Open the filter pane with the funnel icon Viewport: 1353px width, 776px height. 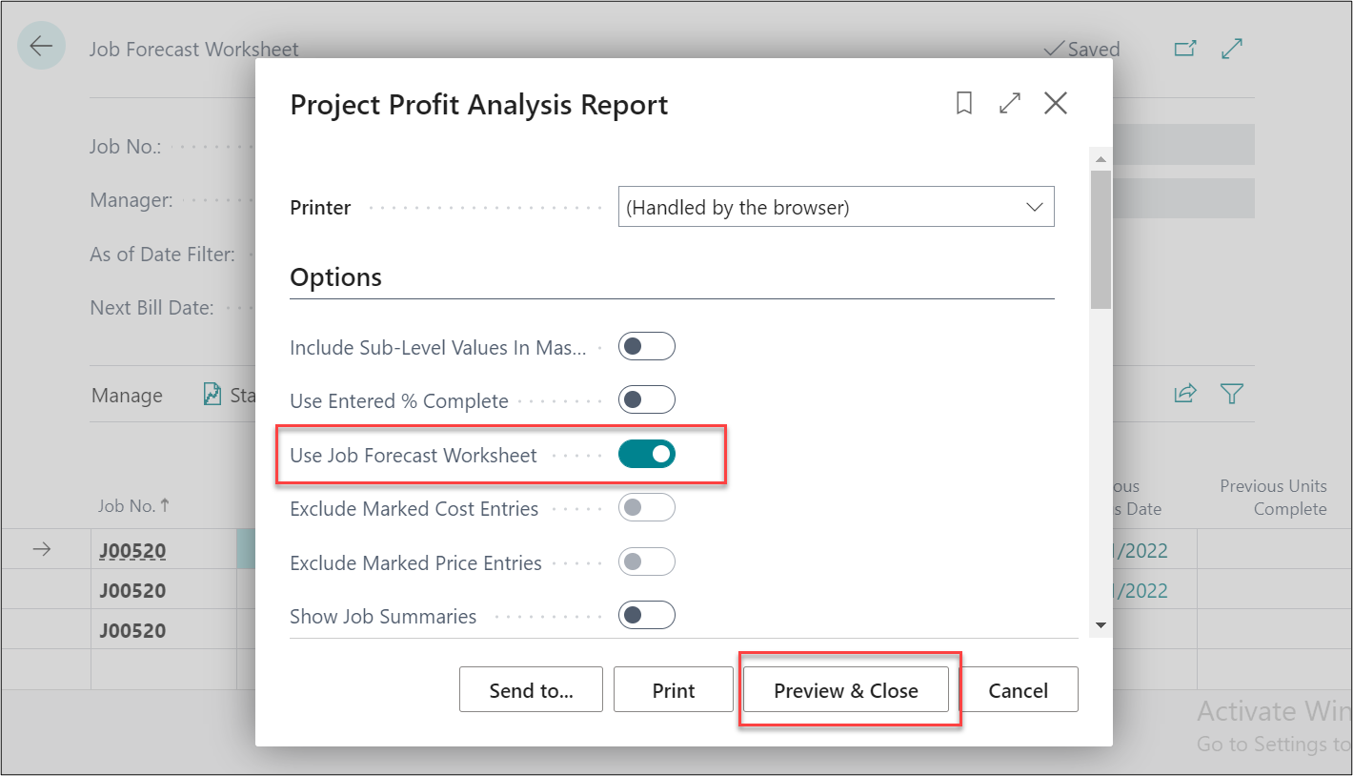(1232, 394)
